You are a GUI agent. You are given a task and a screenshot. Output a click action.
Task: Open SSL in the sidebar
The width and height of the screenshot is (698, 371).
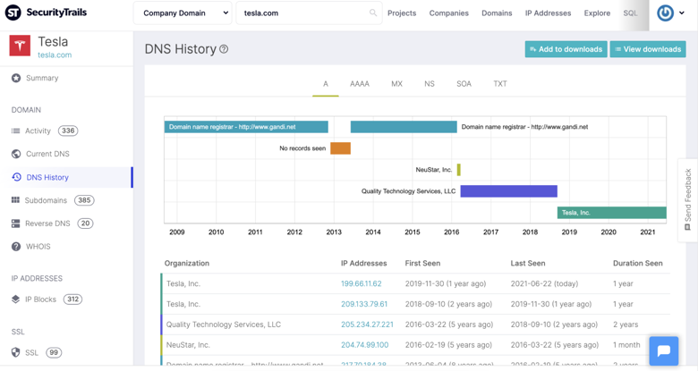[31, 353]
